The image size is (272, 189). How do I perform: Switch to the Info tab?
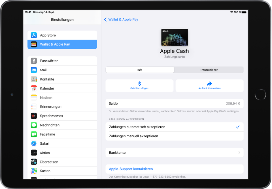(140, 70)
